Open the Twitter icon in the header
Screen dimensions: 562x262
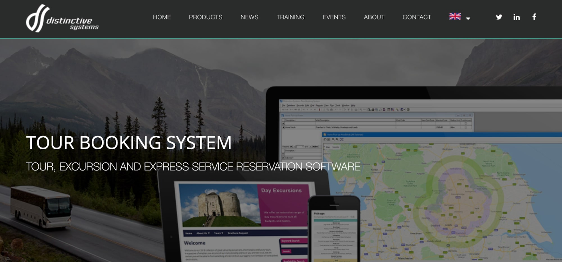coord(499,17)
